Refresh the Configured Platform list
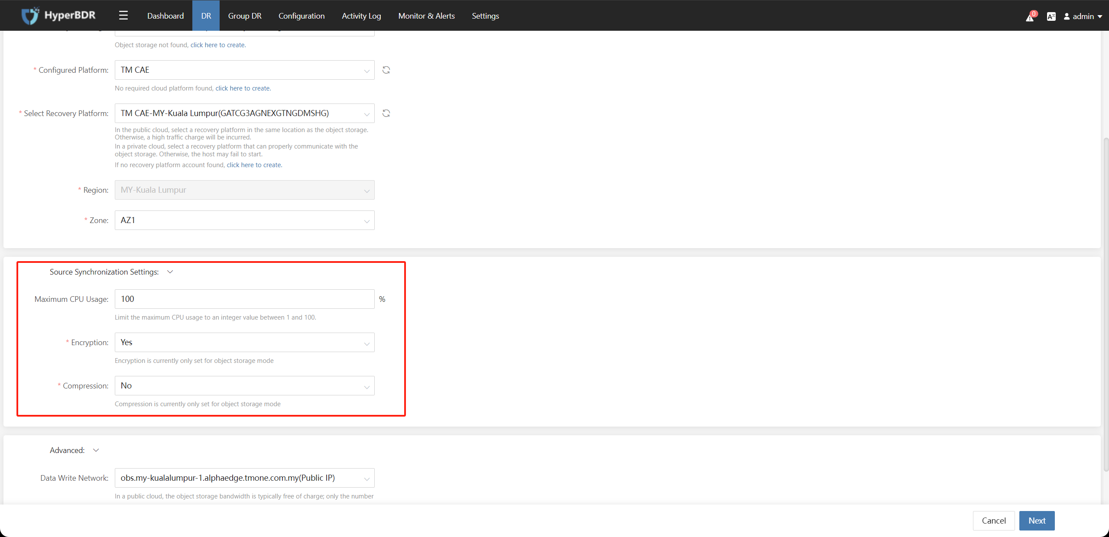 (386, 70)
